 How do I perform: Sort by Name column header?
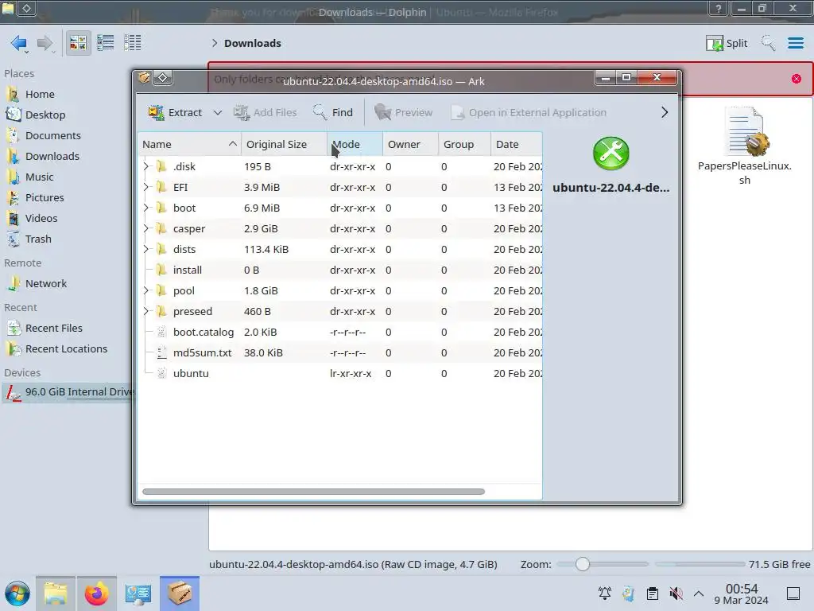point(189,145)
